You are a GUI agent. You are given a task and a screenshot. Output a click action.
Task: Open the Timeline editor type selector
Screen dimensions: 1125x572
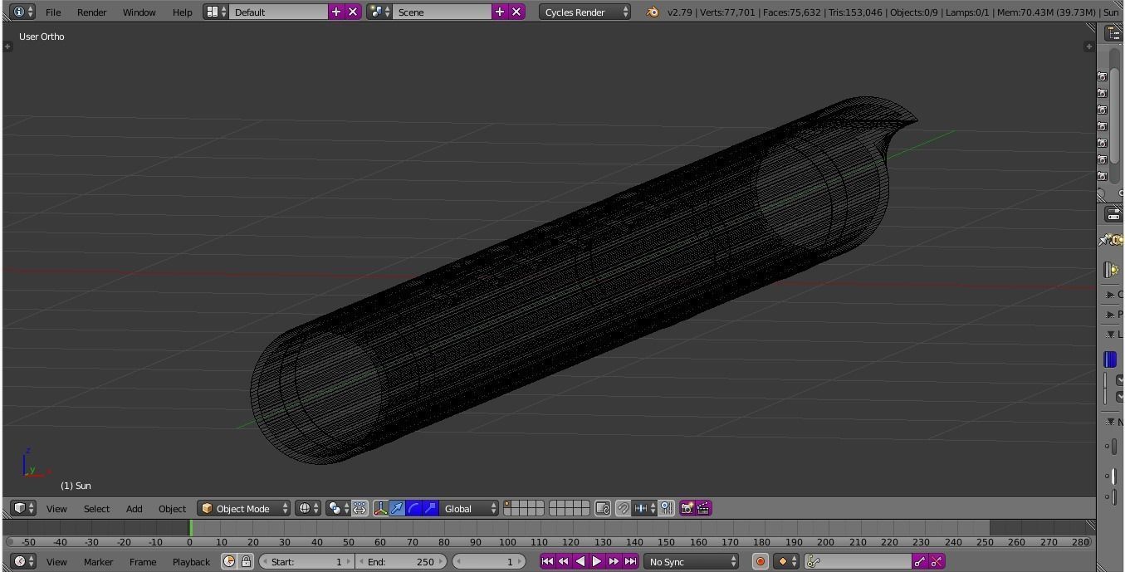[23, 561]
